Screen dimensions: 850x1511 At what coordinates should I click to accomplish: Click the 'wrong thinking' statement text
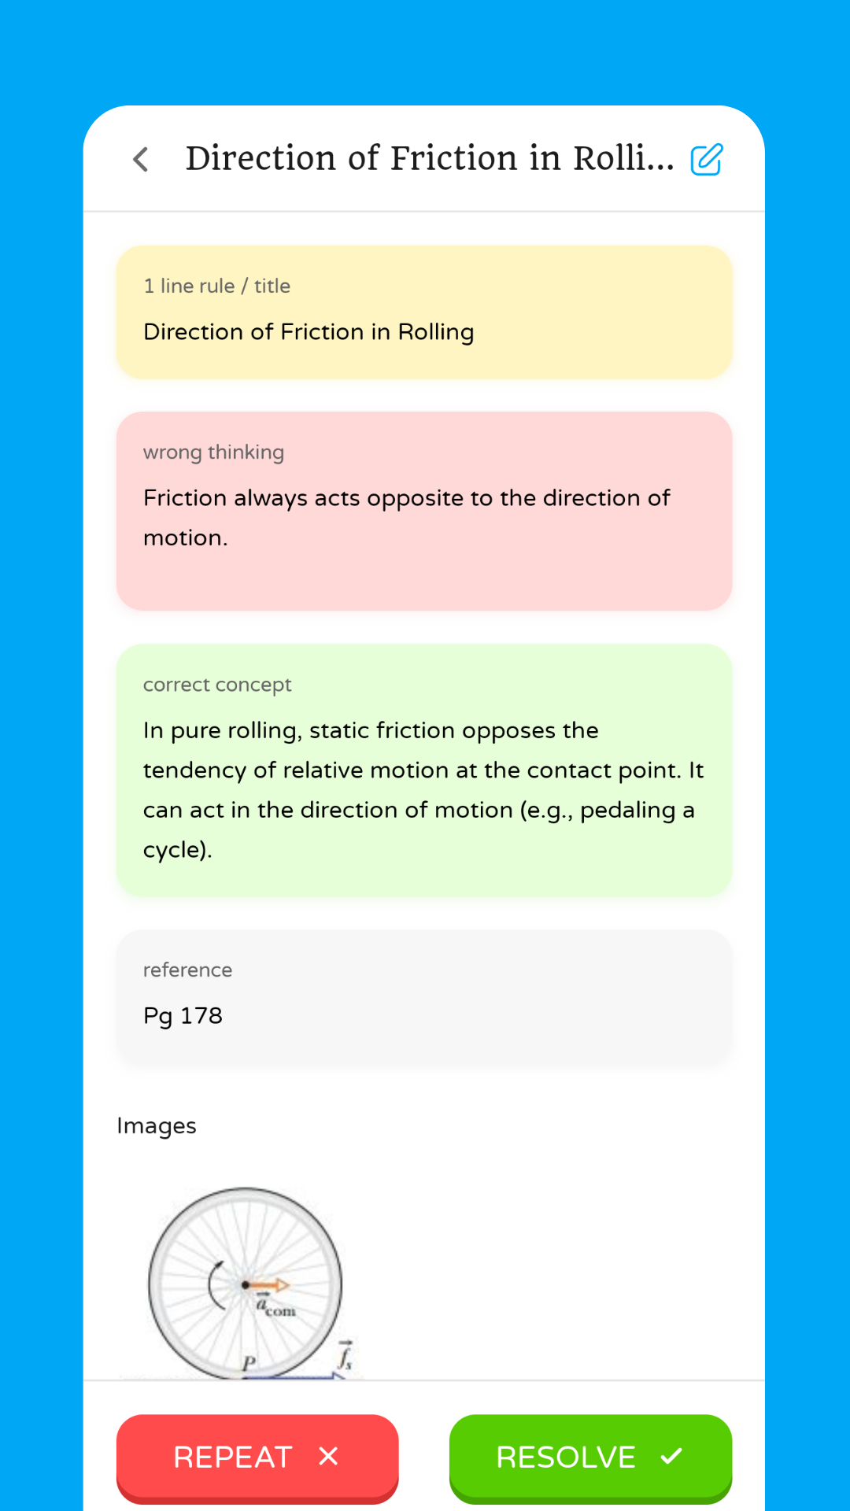(406, 518)
